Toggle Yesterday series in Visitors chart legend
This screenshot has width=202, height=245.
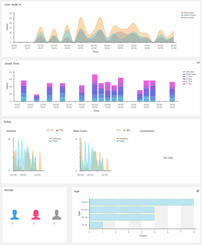coord(56,138)
